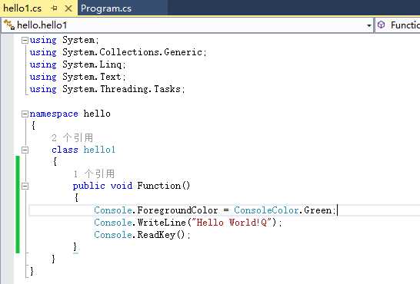The width and height of the screenshot is (420, 284).
Task: Open the hello.hello1 class dropdown
Action: (x=368, y=25)
